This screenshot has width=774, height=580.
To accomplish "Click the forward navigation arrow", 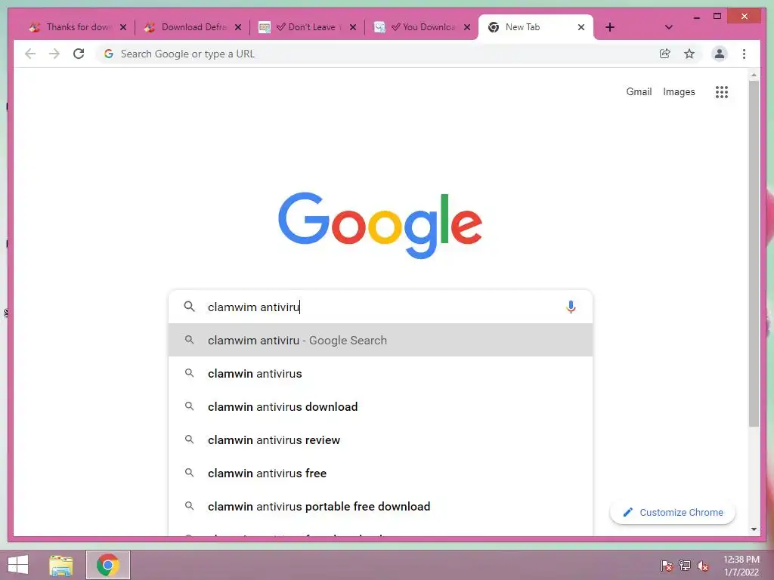I will pyautogui.click(x=54, y=54).
